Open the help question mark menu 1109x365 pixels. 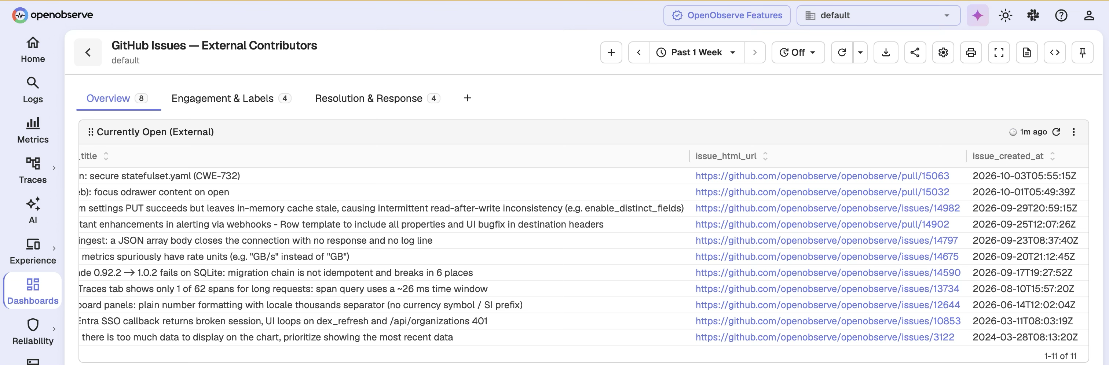pos(1061,15)
